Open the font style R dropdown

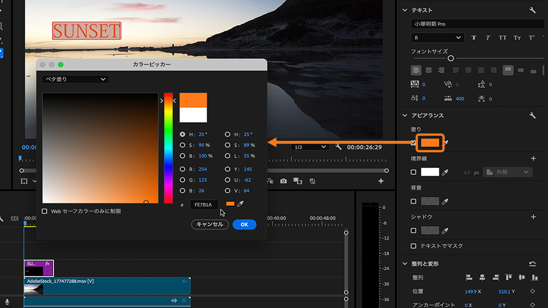click(437, 38)
